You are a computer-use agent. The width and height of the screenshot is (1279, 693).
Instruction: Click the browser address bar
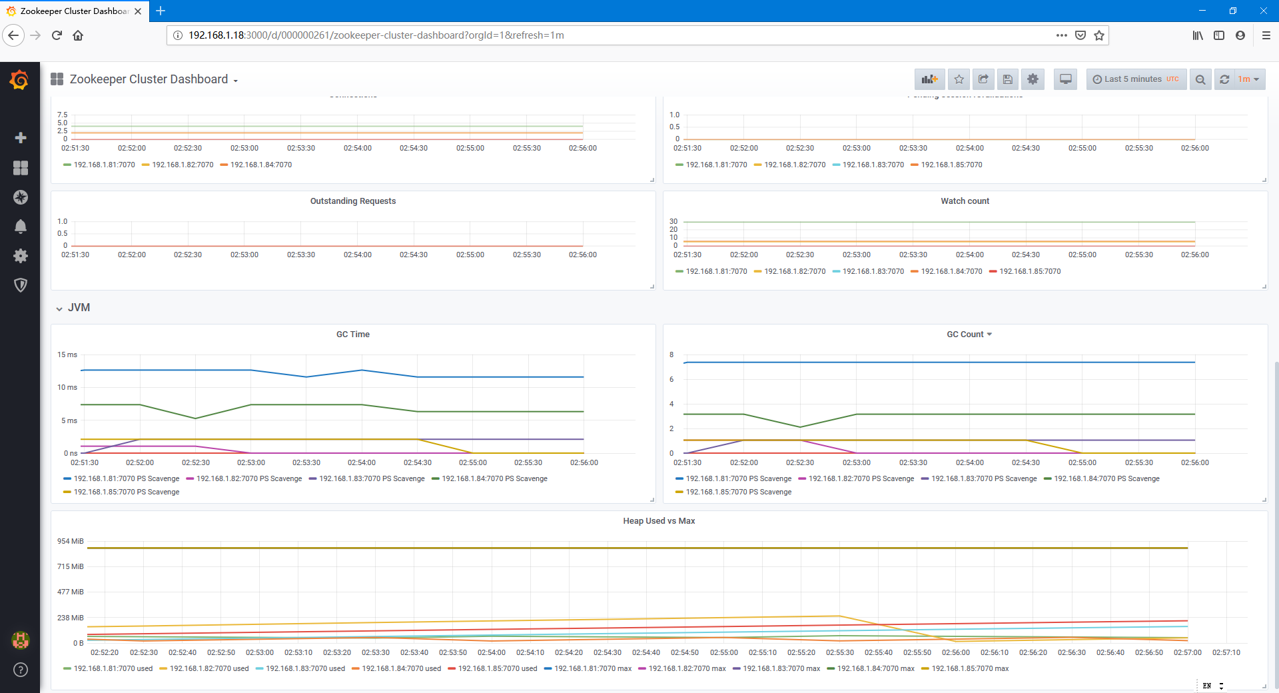[x=613, y=35]
